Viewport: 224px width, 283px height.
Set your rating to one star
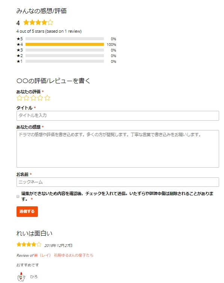[x=20, y=98]
